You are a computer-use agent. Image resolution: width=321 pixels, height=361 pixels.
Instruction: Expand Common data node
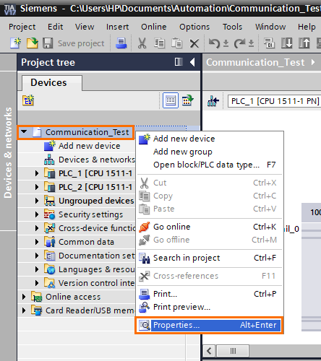tap(37, 242)
